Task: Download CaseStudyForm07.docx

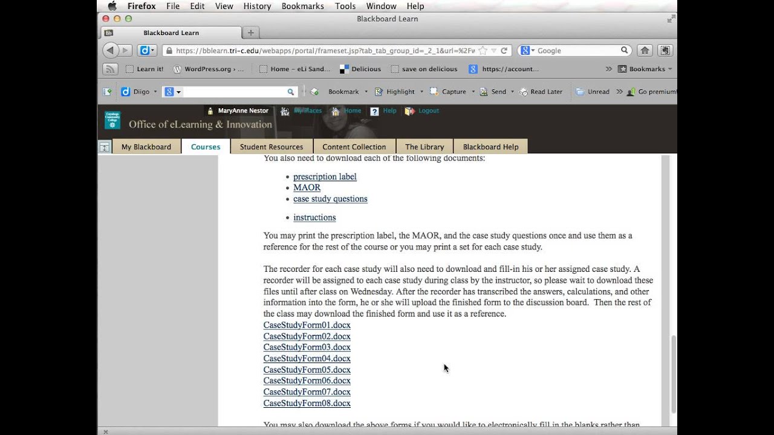Action: [x=307, y=392]
